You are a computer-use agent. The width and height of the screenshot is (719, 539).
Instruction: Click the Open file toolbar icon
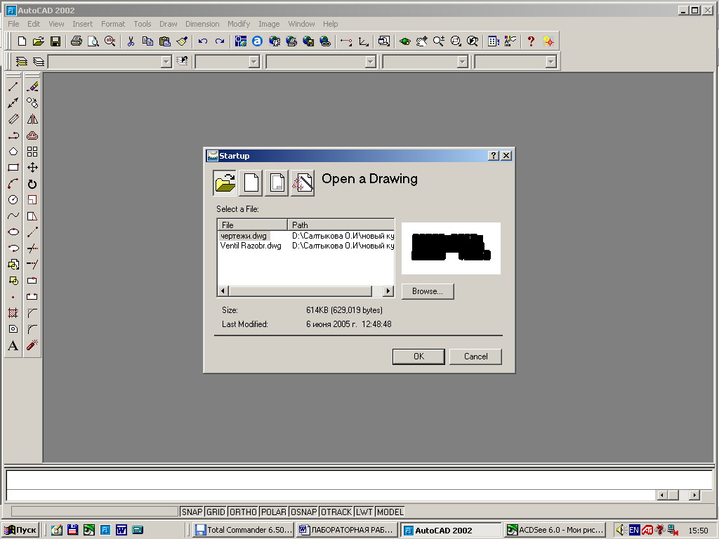click(x=39, y=41)
